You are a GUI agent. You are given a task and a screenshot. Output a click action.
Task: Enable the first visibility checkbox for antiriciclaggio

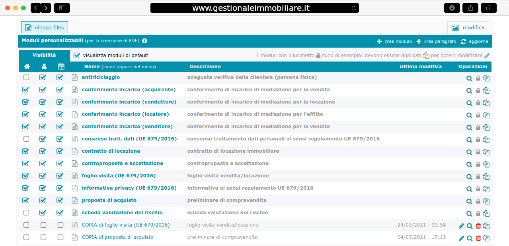(26, 77)
